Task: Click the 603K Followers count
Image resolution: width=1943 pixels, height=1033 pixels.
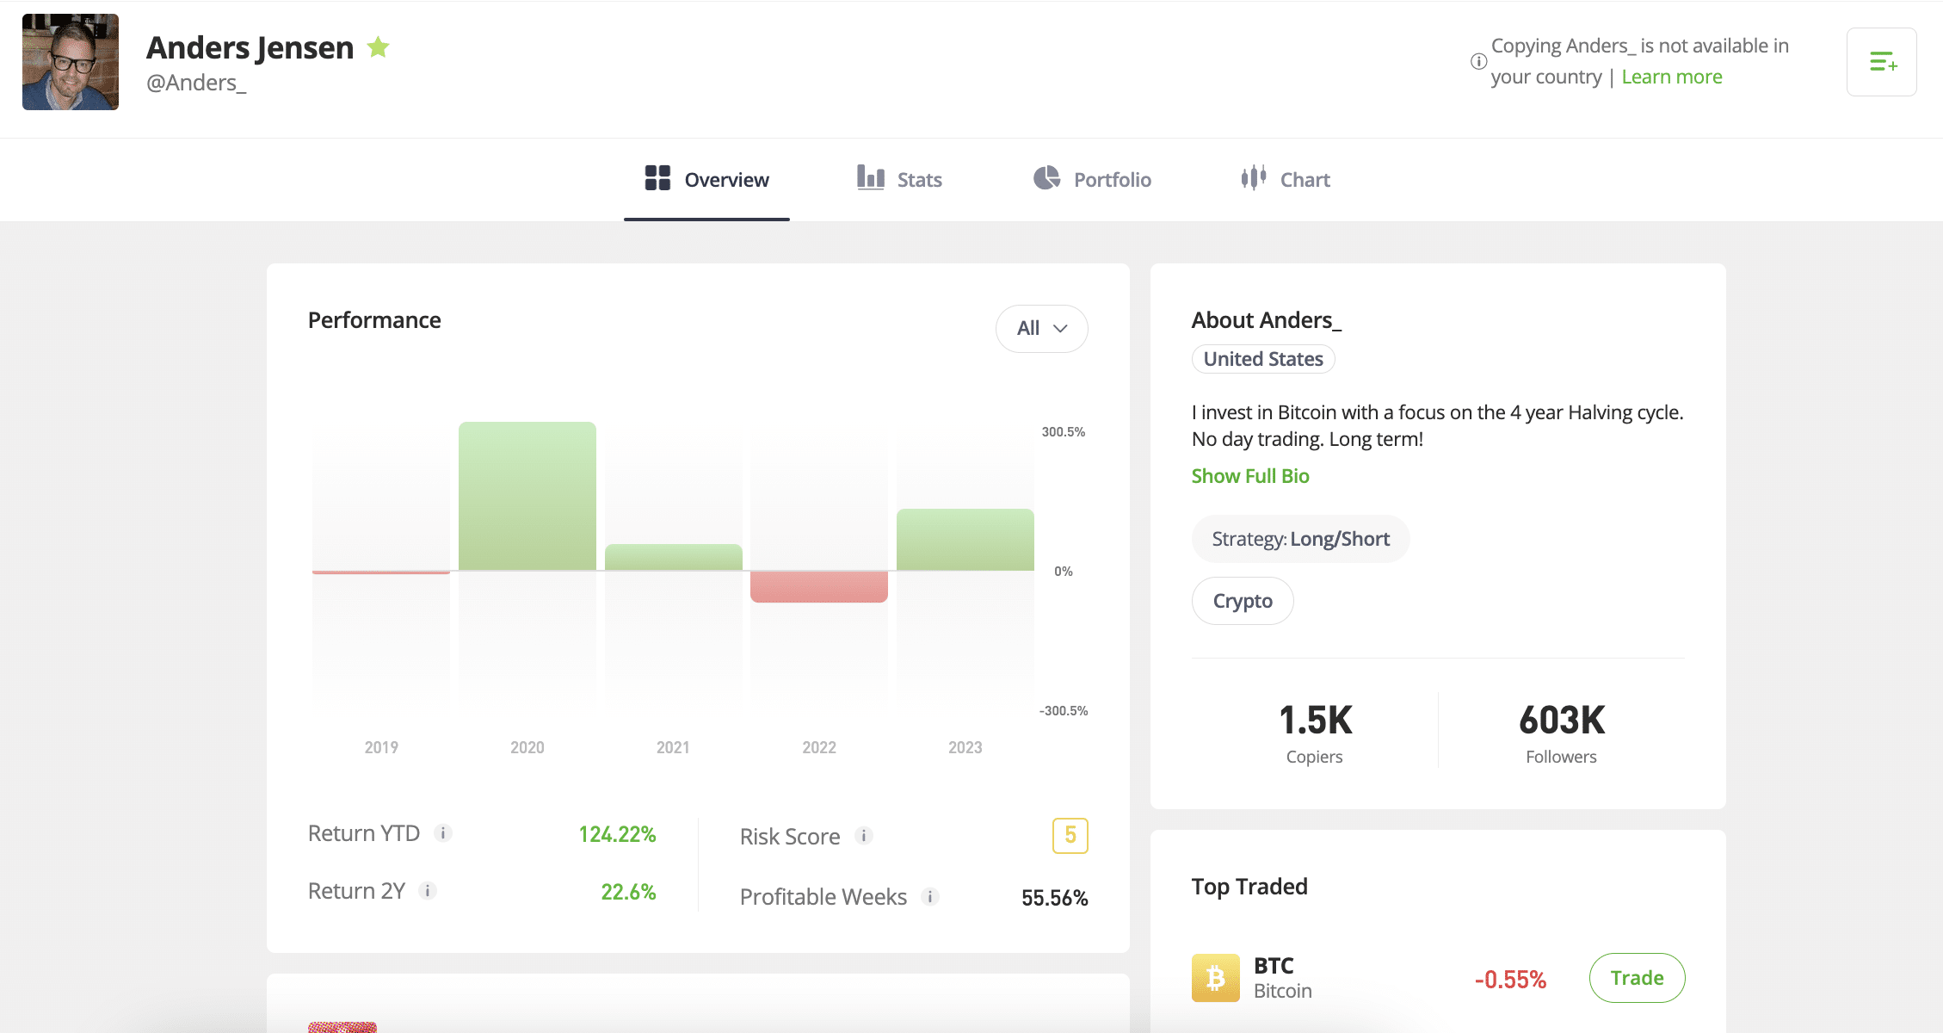Action: click(x=1561, y=732)
